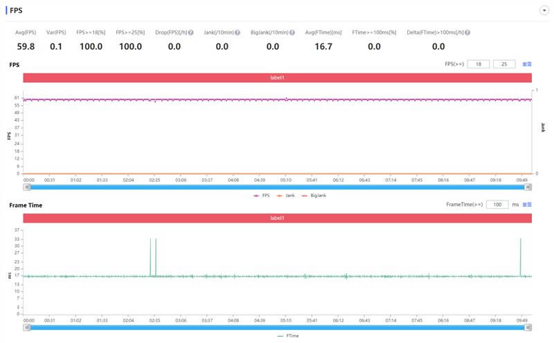Image resolution: width=554 pixels, height=343 pixels.
Task: Click the 05:10 tick on the FPS chart axis
Action: coord(286,180)
